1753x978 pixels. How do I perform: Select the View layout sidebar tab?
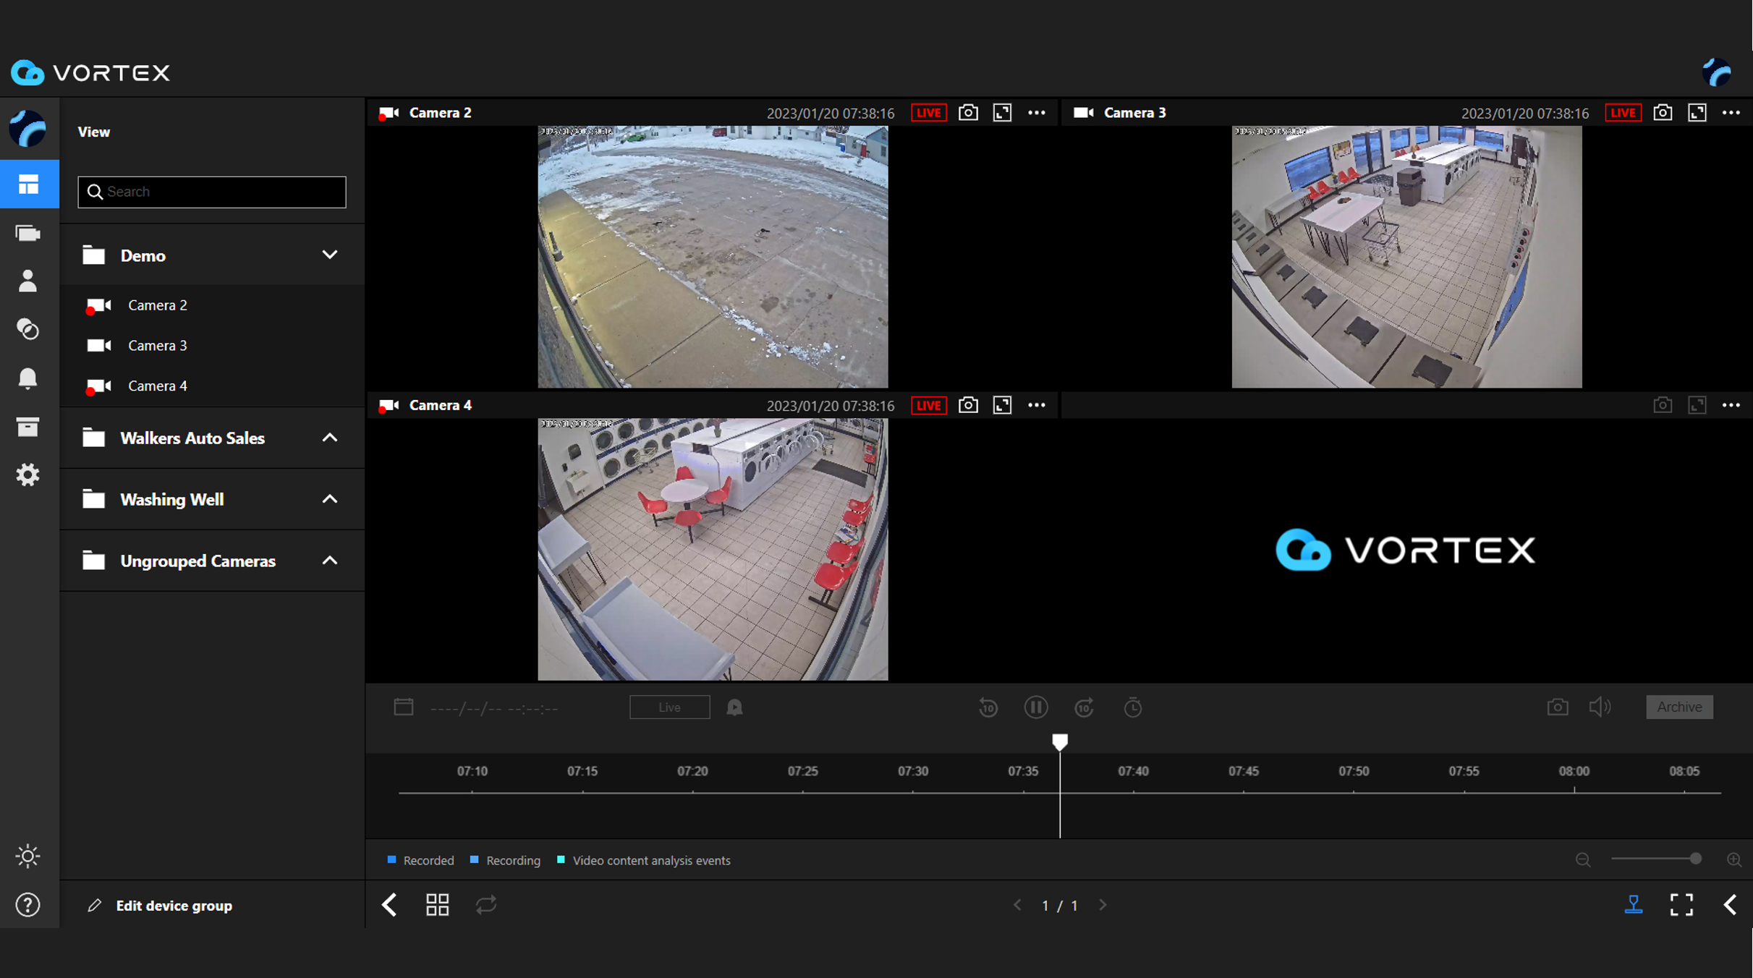(29, 184)
